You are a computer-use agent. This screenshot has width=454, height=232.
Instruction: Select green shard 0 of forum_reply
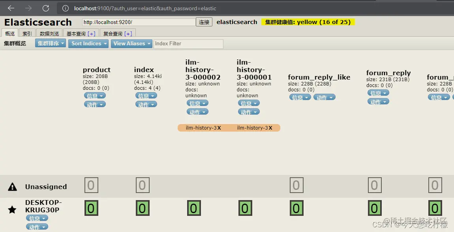375,208
